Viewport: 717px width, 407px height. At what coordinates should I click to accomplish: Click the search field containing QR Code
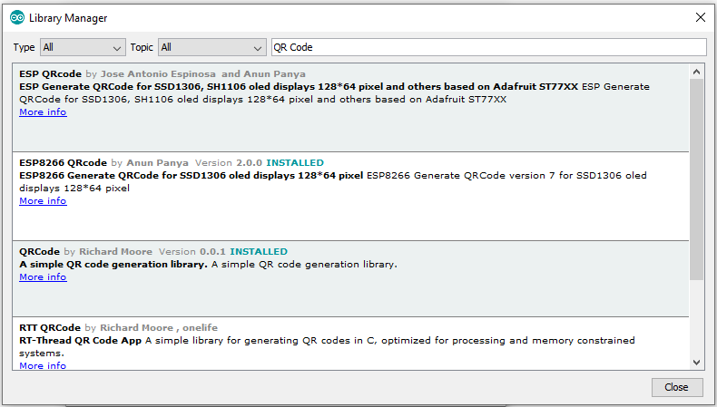489,47
